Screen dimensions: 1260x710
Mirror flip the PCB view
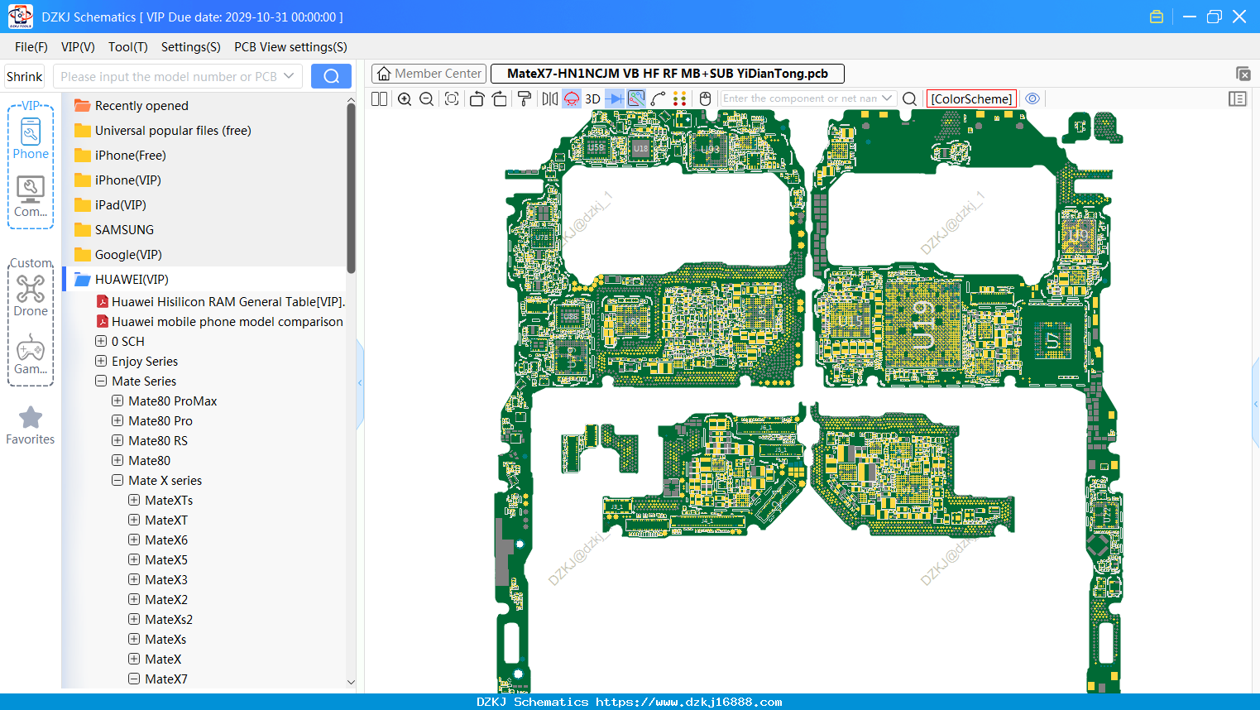pos(550,98)
